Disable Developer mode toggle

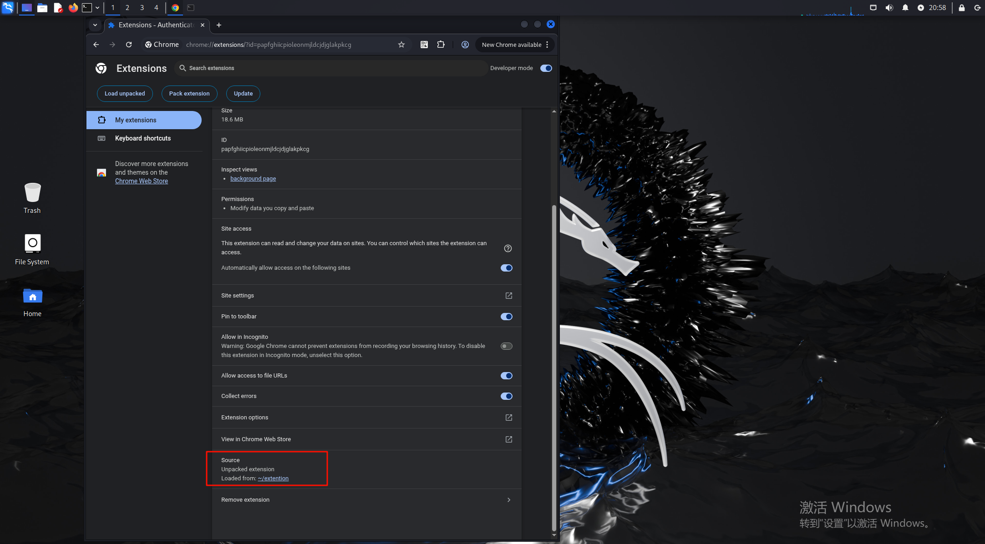pyautogui.click(x=546, y=68)
